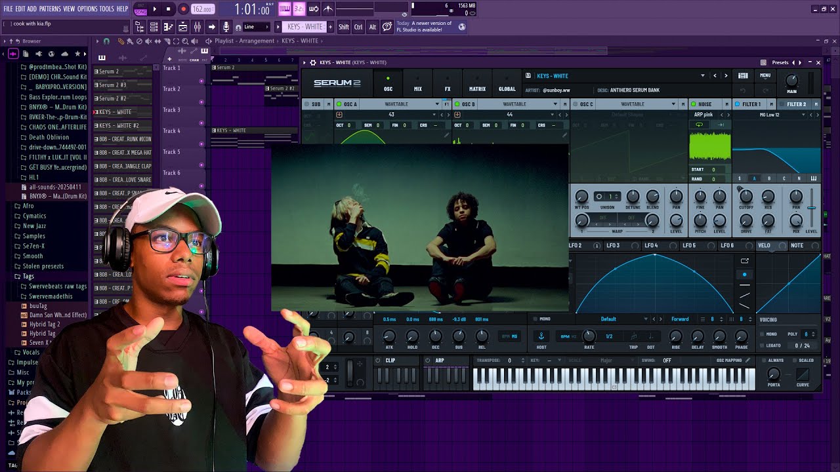The image size is (840, 472).
Task: Select the playlist magnet snap icon
Action: click(107, 41)
